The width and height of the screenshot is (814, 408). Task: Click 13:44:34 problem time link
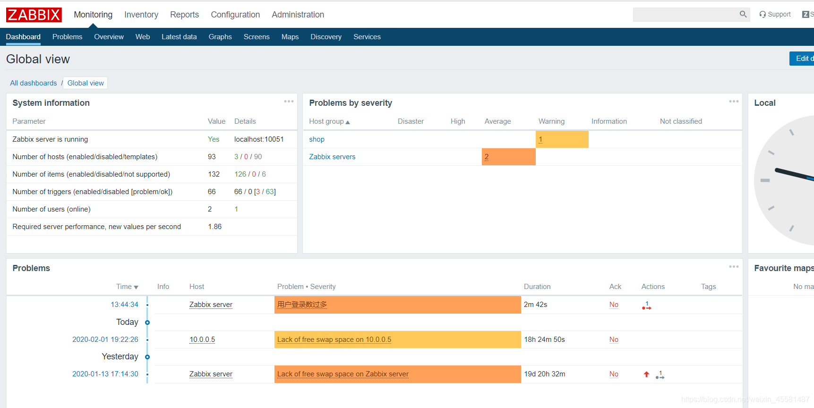tap(125, 305)
